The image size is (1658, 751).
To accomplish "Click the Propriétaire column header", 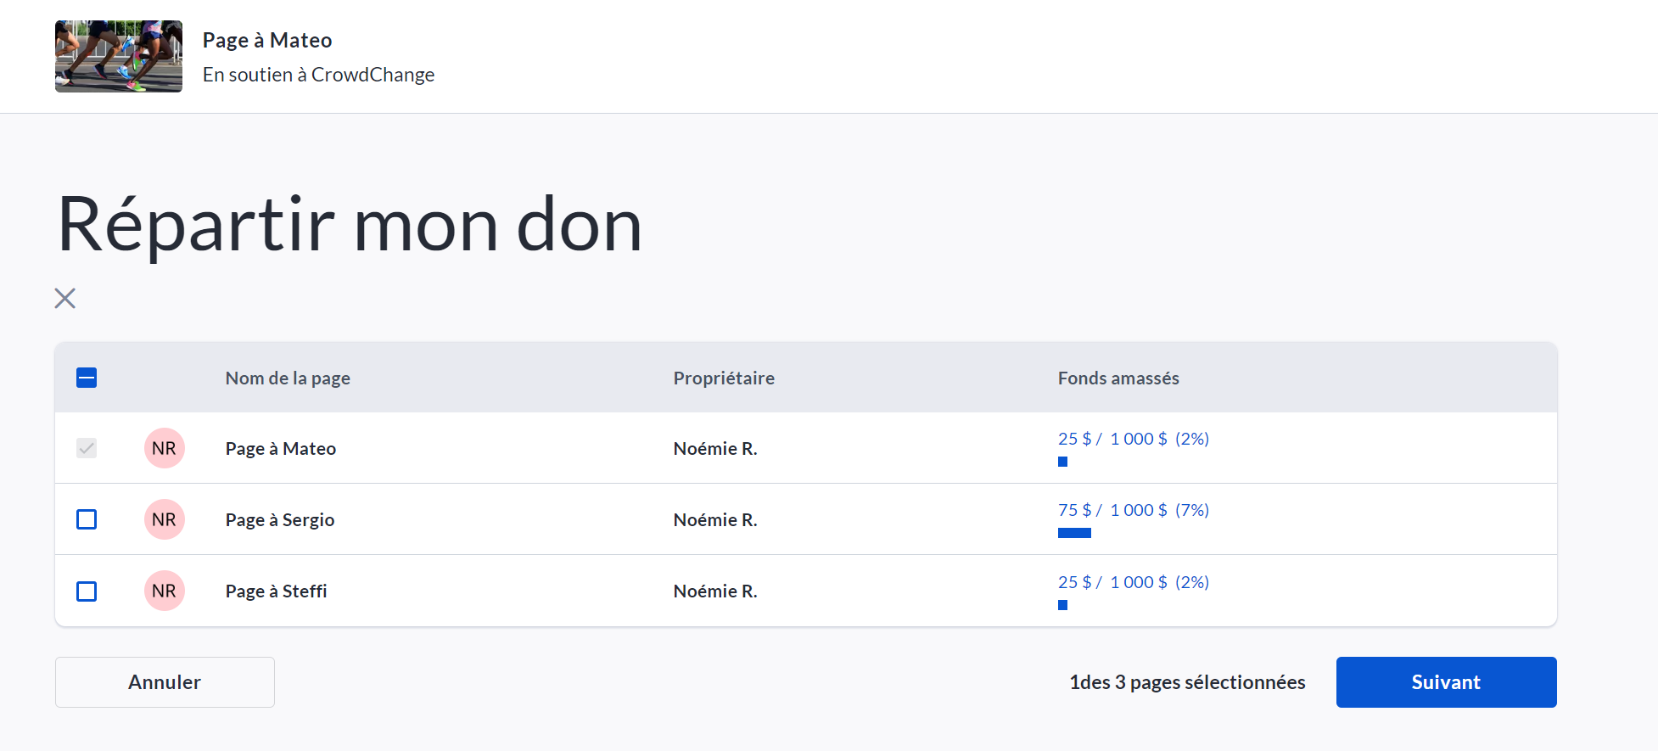I will pyautogui.click(x=724, y=378).
